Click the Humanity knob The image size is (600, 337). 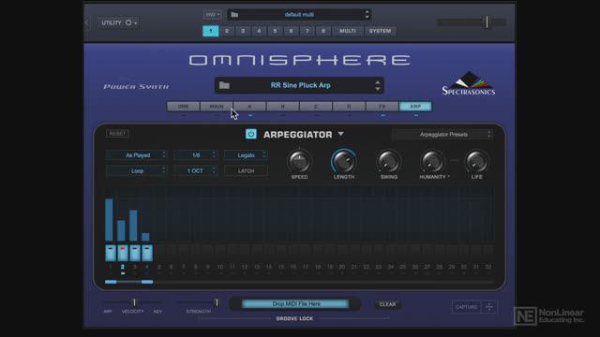[432, 161]
